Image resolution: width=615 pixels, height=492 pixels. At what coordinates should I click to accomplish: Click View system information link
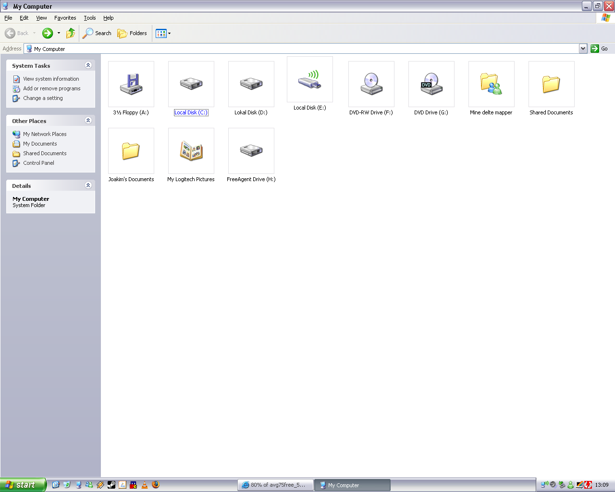51,79
